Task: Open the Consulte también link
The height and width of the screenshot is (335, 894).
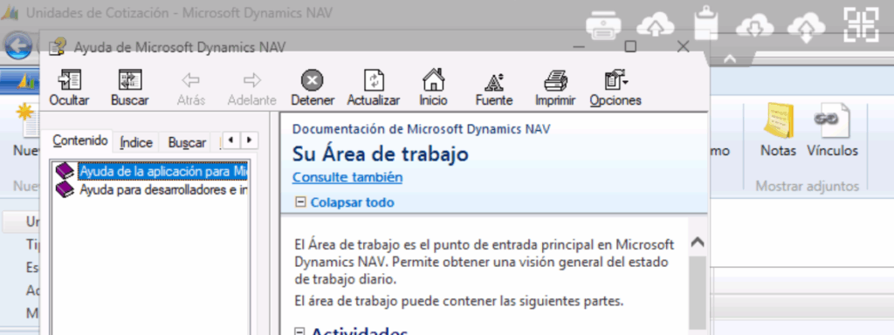Action: coord(347,177)
